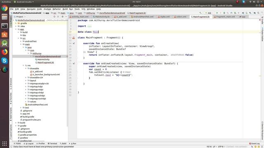The image size is (264, 148).
Task: Toggle the Favorites tool window tab
Action: 11,98
